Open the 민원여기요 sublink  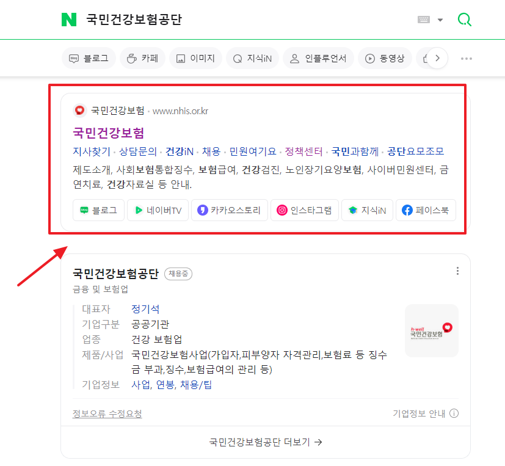click(253, 151)
